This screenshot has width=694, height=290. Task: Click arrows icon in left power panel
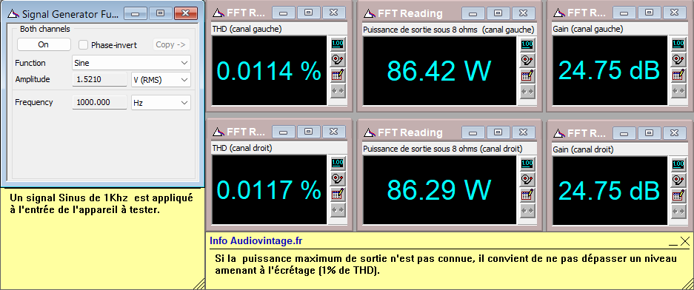click(527, 91)
